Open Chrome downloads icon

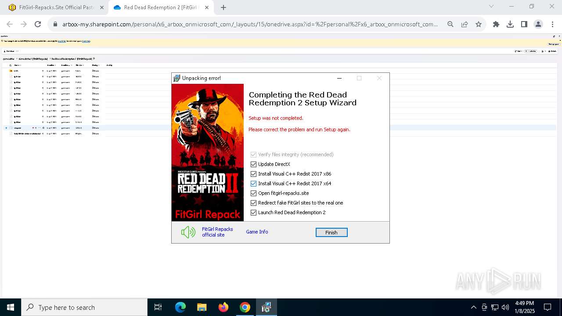(510, 25)
